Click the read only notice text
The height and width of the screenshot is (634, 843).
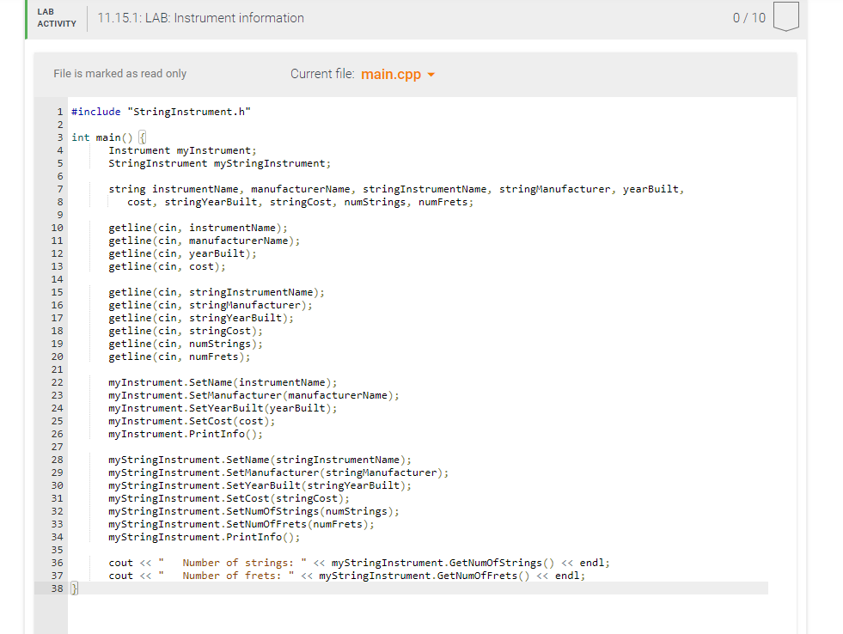pos(119,73)
